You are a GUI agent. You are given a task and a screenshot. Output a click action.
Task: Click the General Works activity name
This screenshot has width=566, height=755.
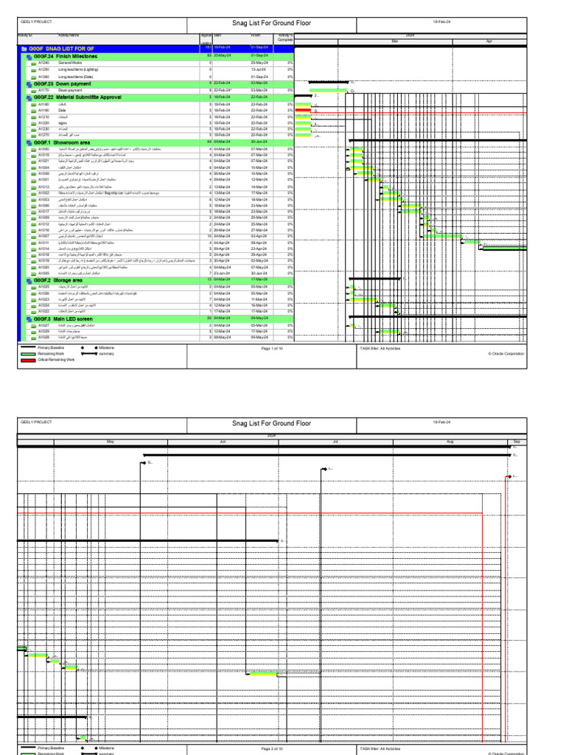pos(70,63)
